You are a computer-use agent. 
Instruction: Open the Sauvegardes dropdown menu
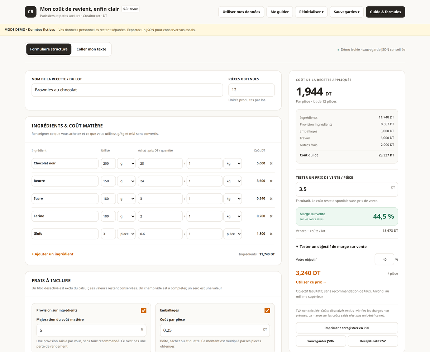pyautogui.click(x=347, y=12)
